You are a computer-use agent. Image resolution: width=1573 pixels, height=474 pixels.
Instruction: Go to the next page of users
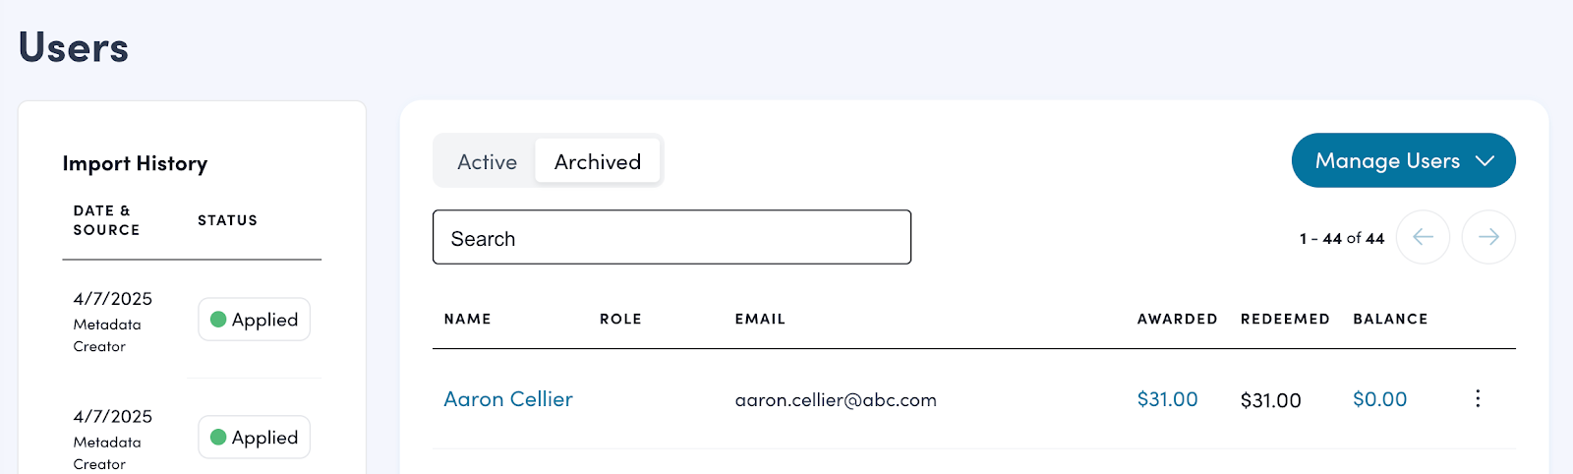point(1488,237)
